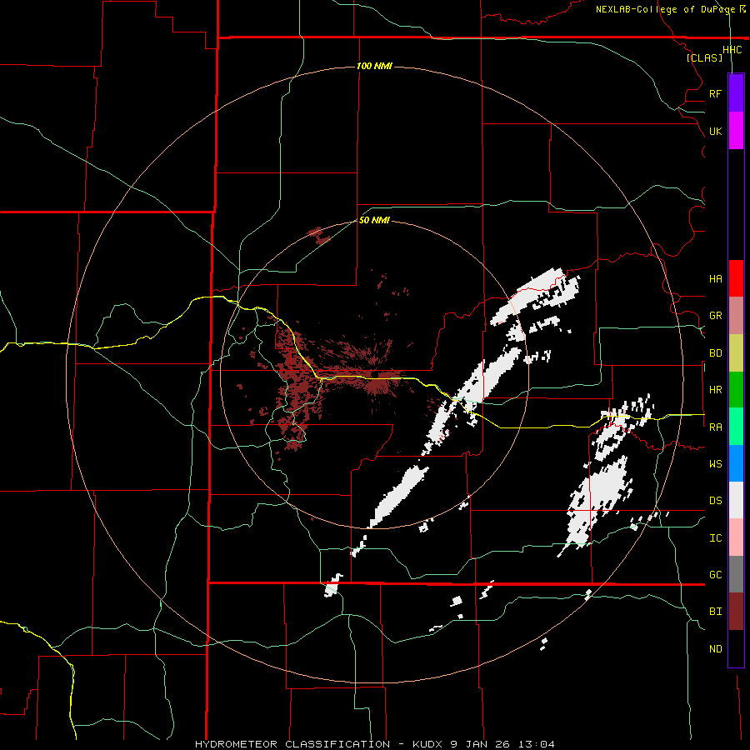Click the BD yellow legend swatch
The height and width of the screenshot is (750, 750).
[736, 352]
